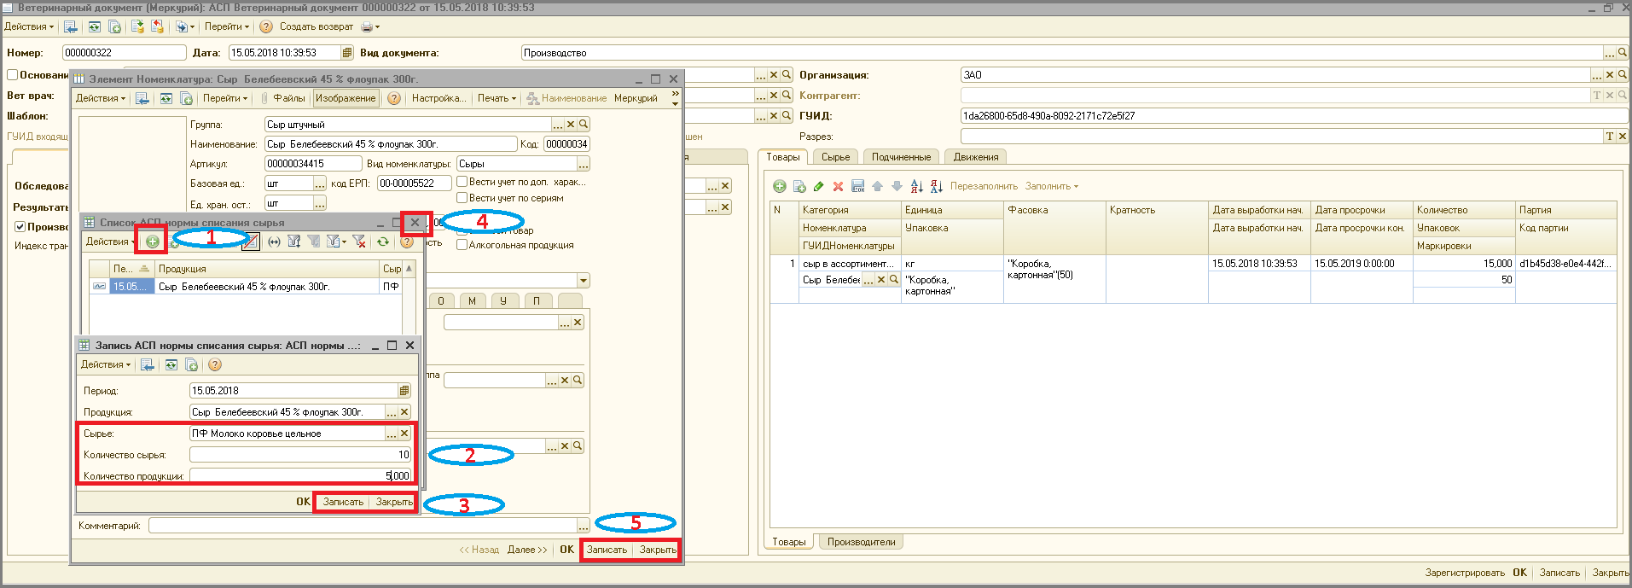Switch to Движения tab
1632x588 pixels.
976,157
